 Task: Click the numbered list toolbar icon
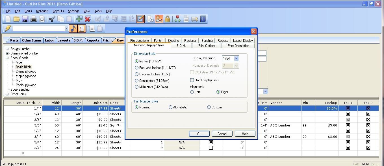123,19
